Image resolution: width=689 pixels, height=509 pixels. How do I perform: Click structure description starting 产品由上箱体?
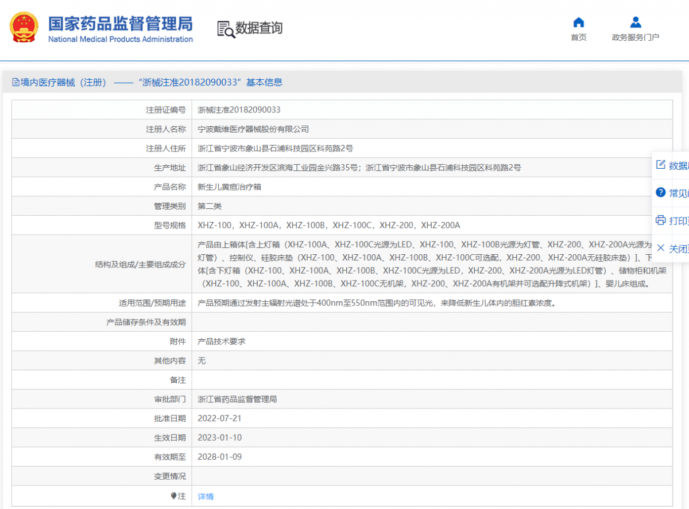[x=432, y=264]
